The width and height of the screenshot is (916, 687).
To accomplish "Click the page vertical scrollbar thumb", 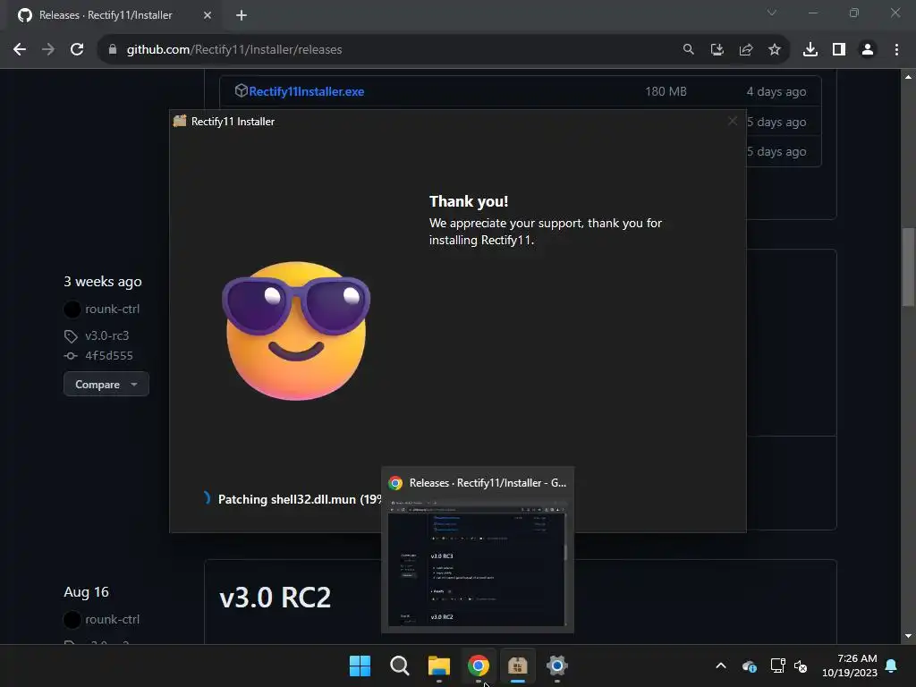I will tap(908, 267).
